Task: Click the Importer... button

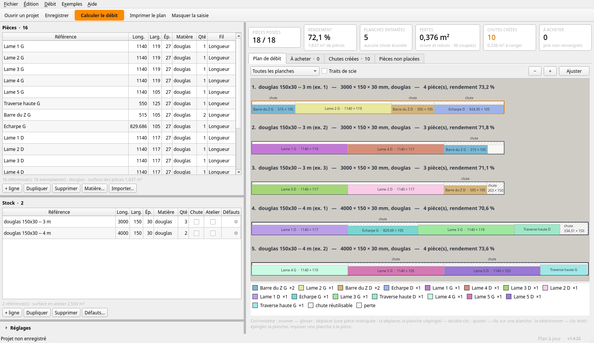Action: pos(123,188)
